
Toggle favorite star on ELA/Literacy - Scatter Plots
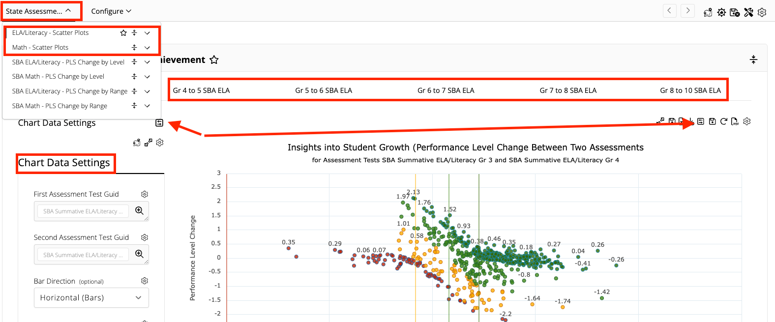pos(123,33)
